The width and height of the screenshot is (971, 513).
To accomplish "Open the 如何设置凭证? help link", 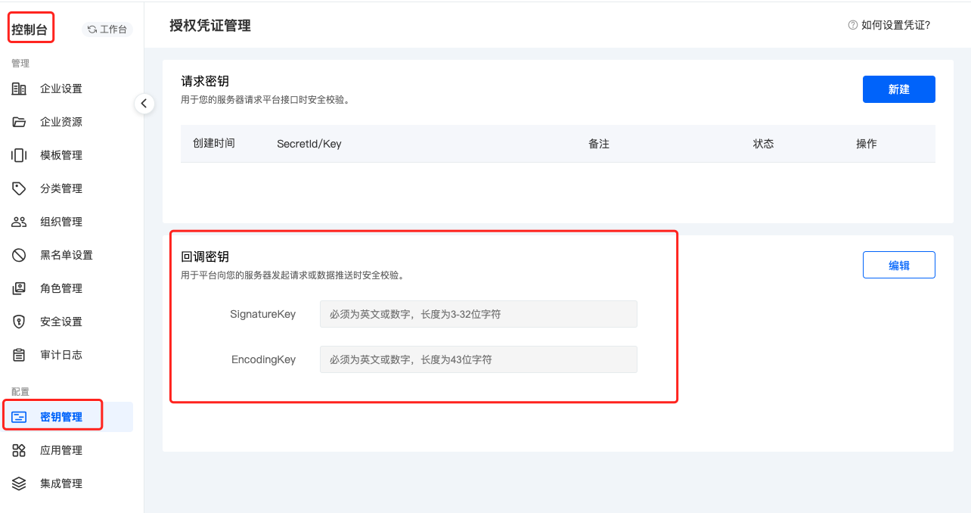I will [889, 25].
